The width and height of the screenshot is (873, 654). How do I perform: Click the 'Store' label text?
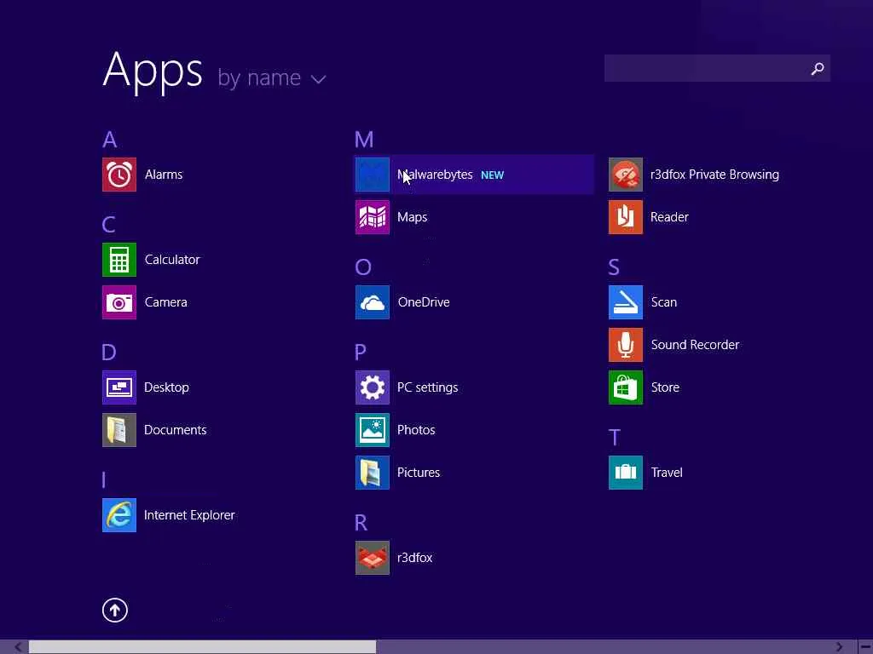(x=665, y=387)
